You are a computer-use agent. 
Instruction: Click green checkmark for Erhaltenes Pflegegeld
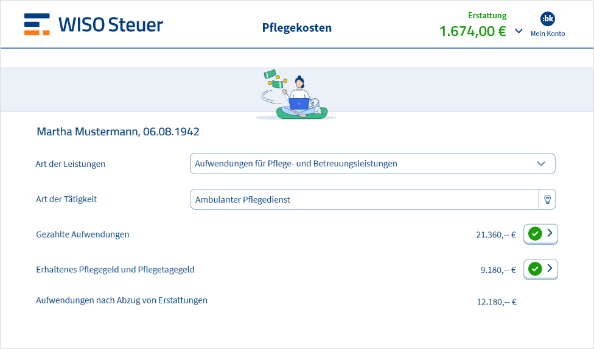(535, 269)
